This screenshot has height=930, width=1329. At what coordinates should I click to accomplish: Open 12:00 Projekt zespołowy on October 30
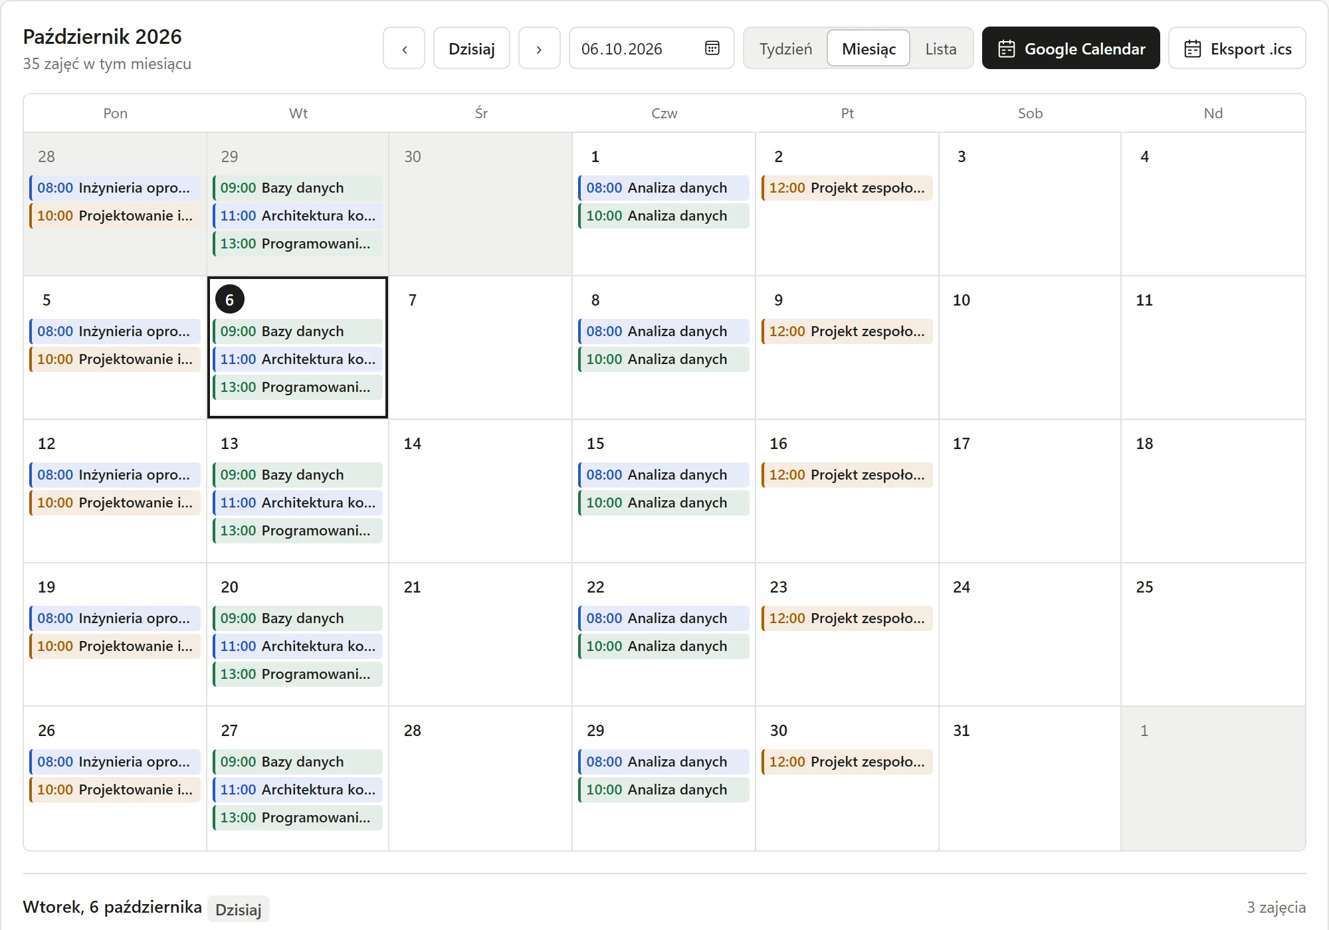(x=847, y=762)
